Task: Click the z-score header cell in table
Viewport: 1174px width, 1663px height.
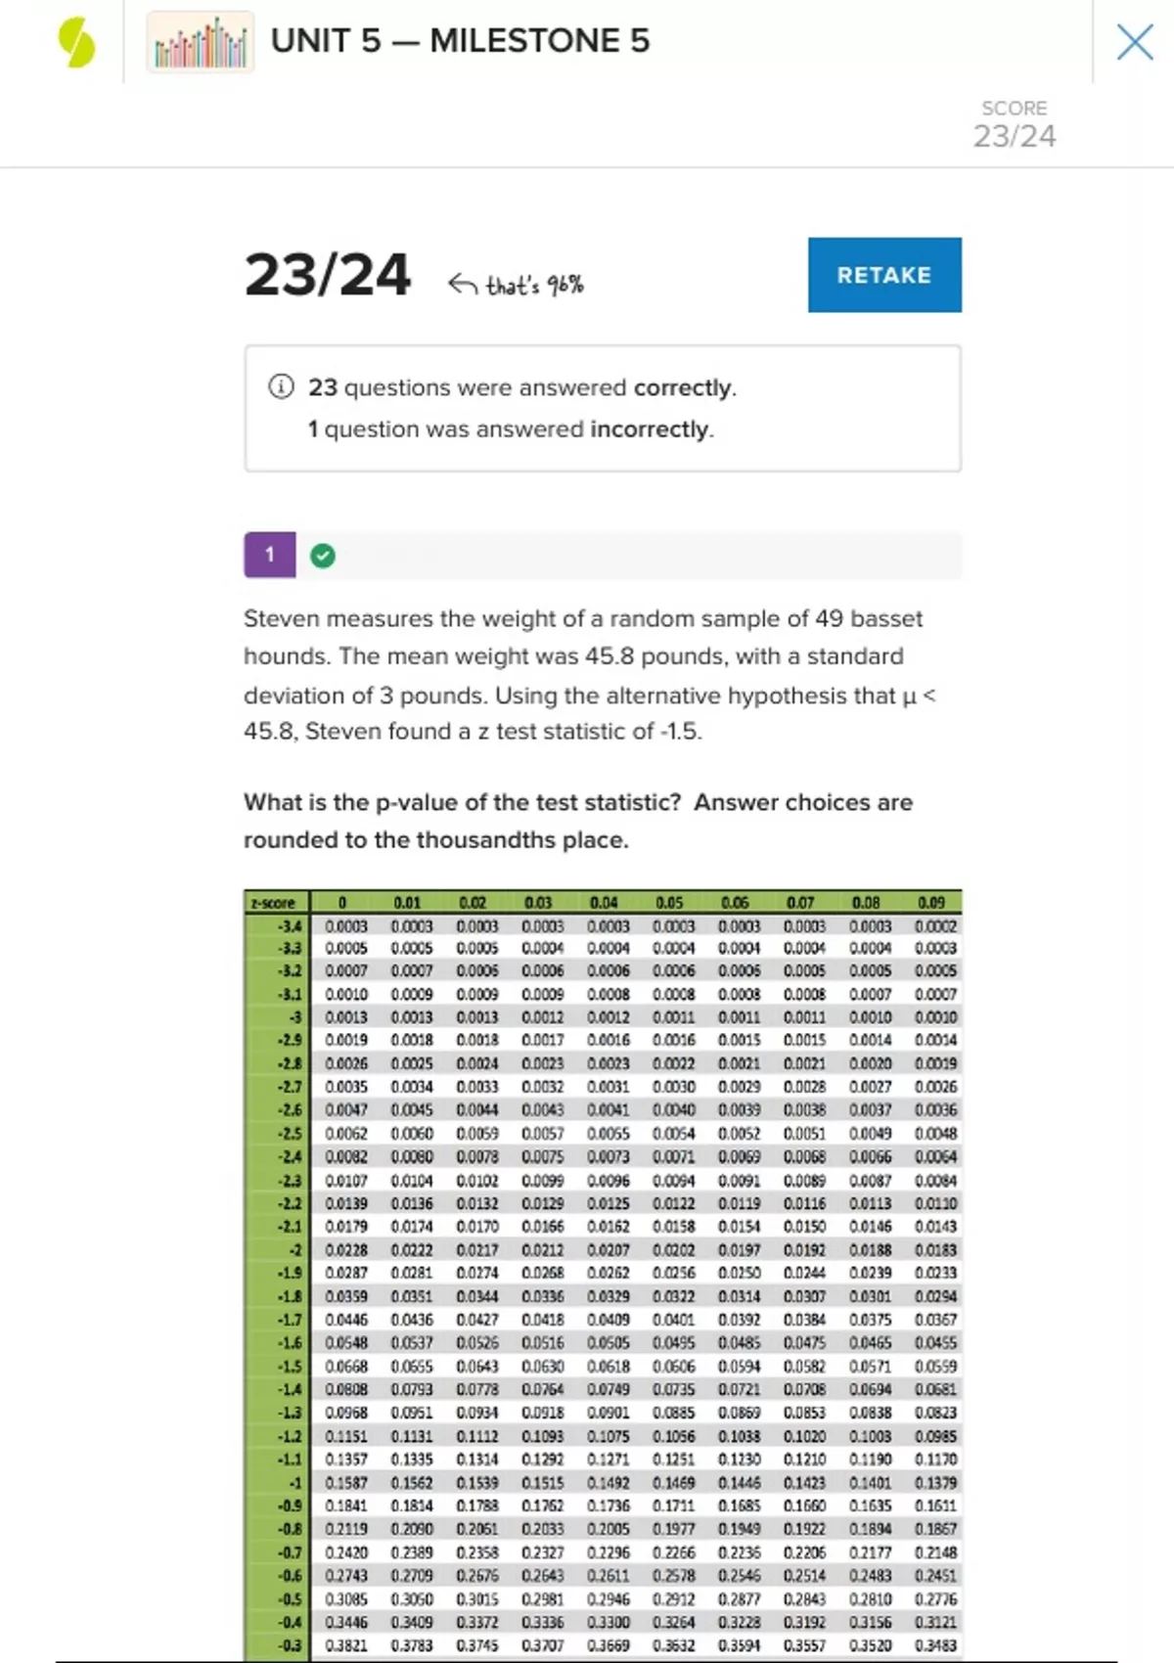Action: (x=276, y=902)
